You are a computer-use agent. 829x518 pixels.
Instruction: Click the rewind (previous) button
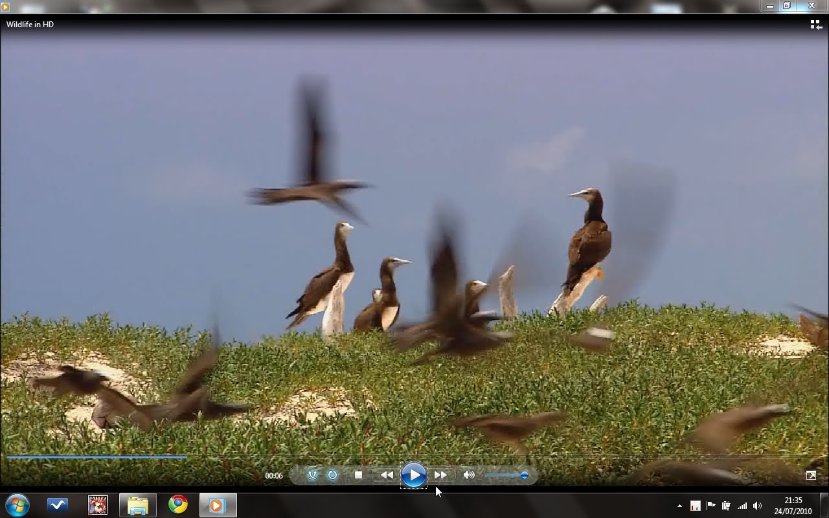[387, 475]
